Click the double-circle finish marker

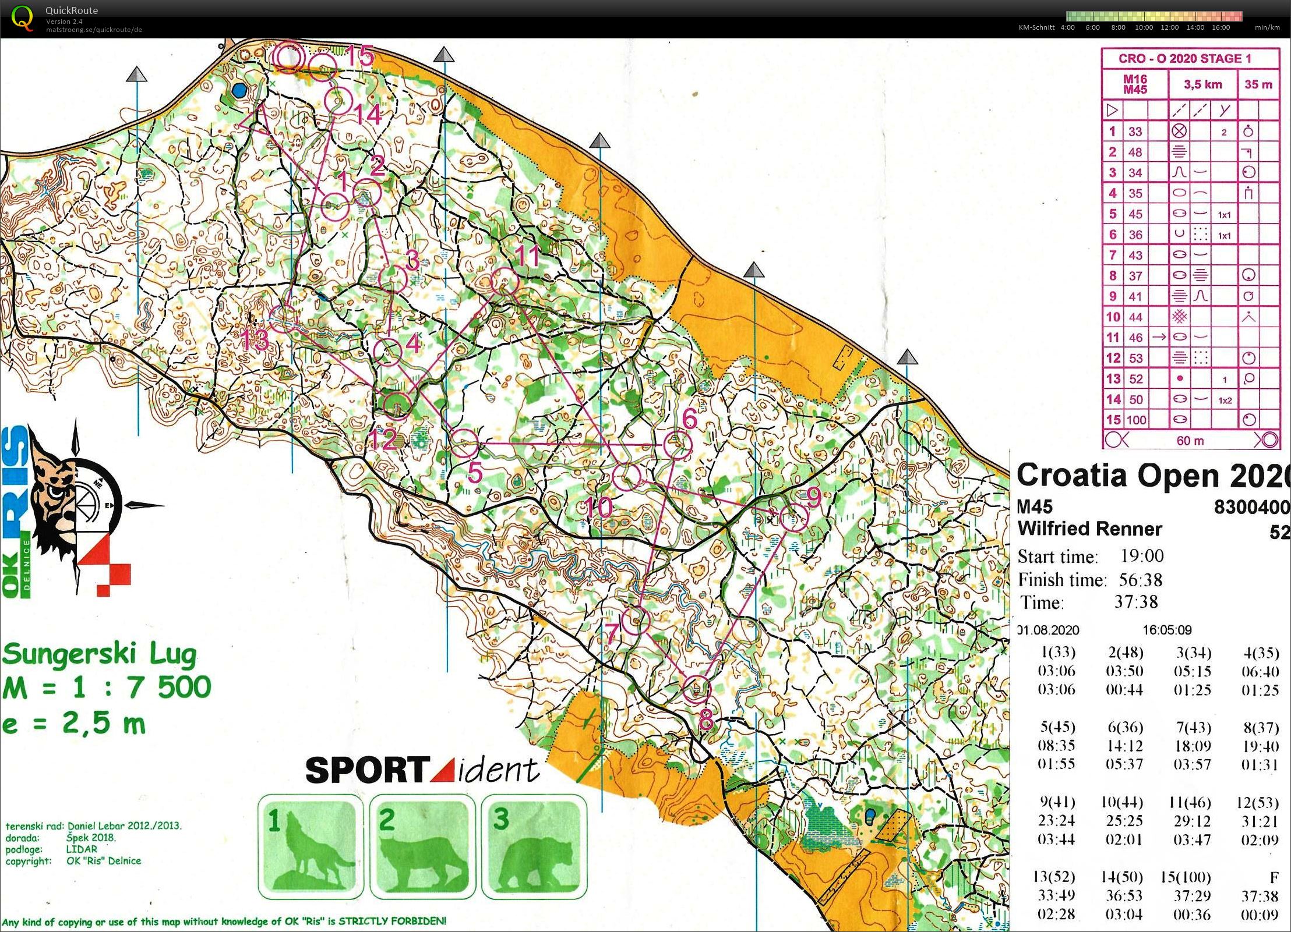tap(290, 57)
